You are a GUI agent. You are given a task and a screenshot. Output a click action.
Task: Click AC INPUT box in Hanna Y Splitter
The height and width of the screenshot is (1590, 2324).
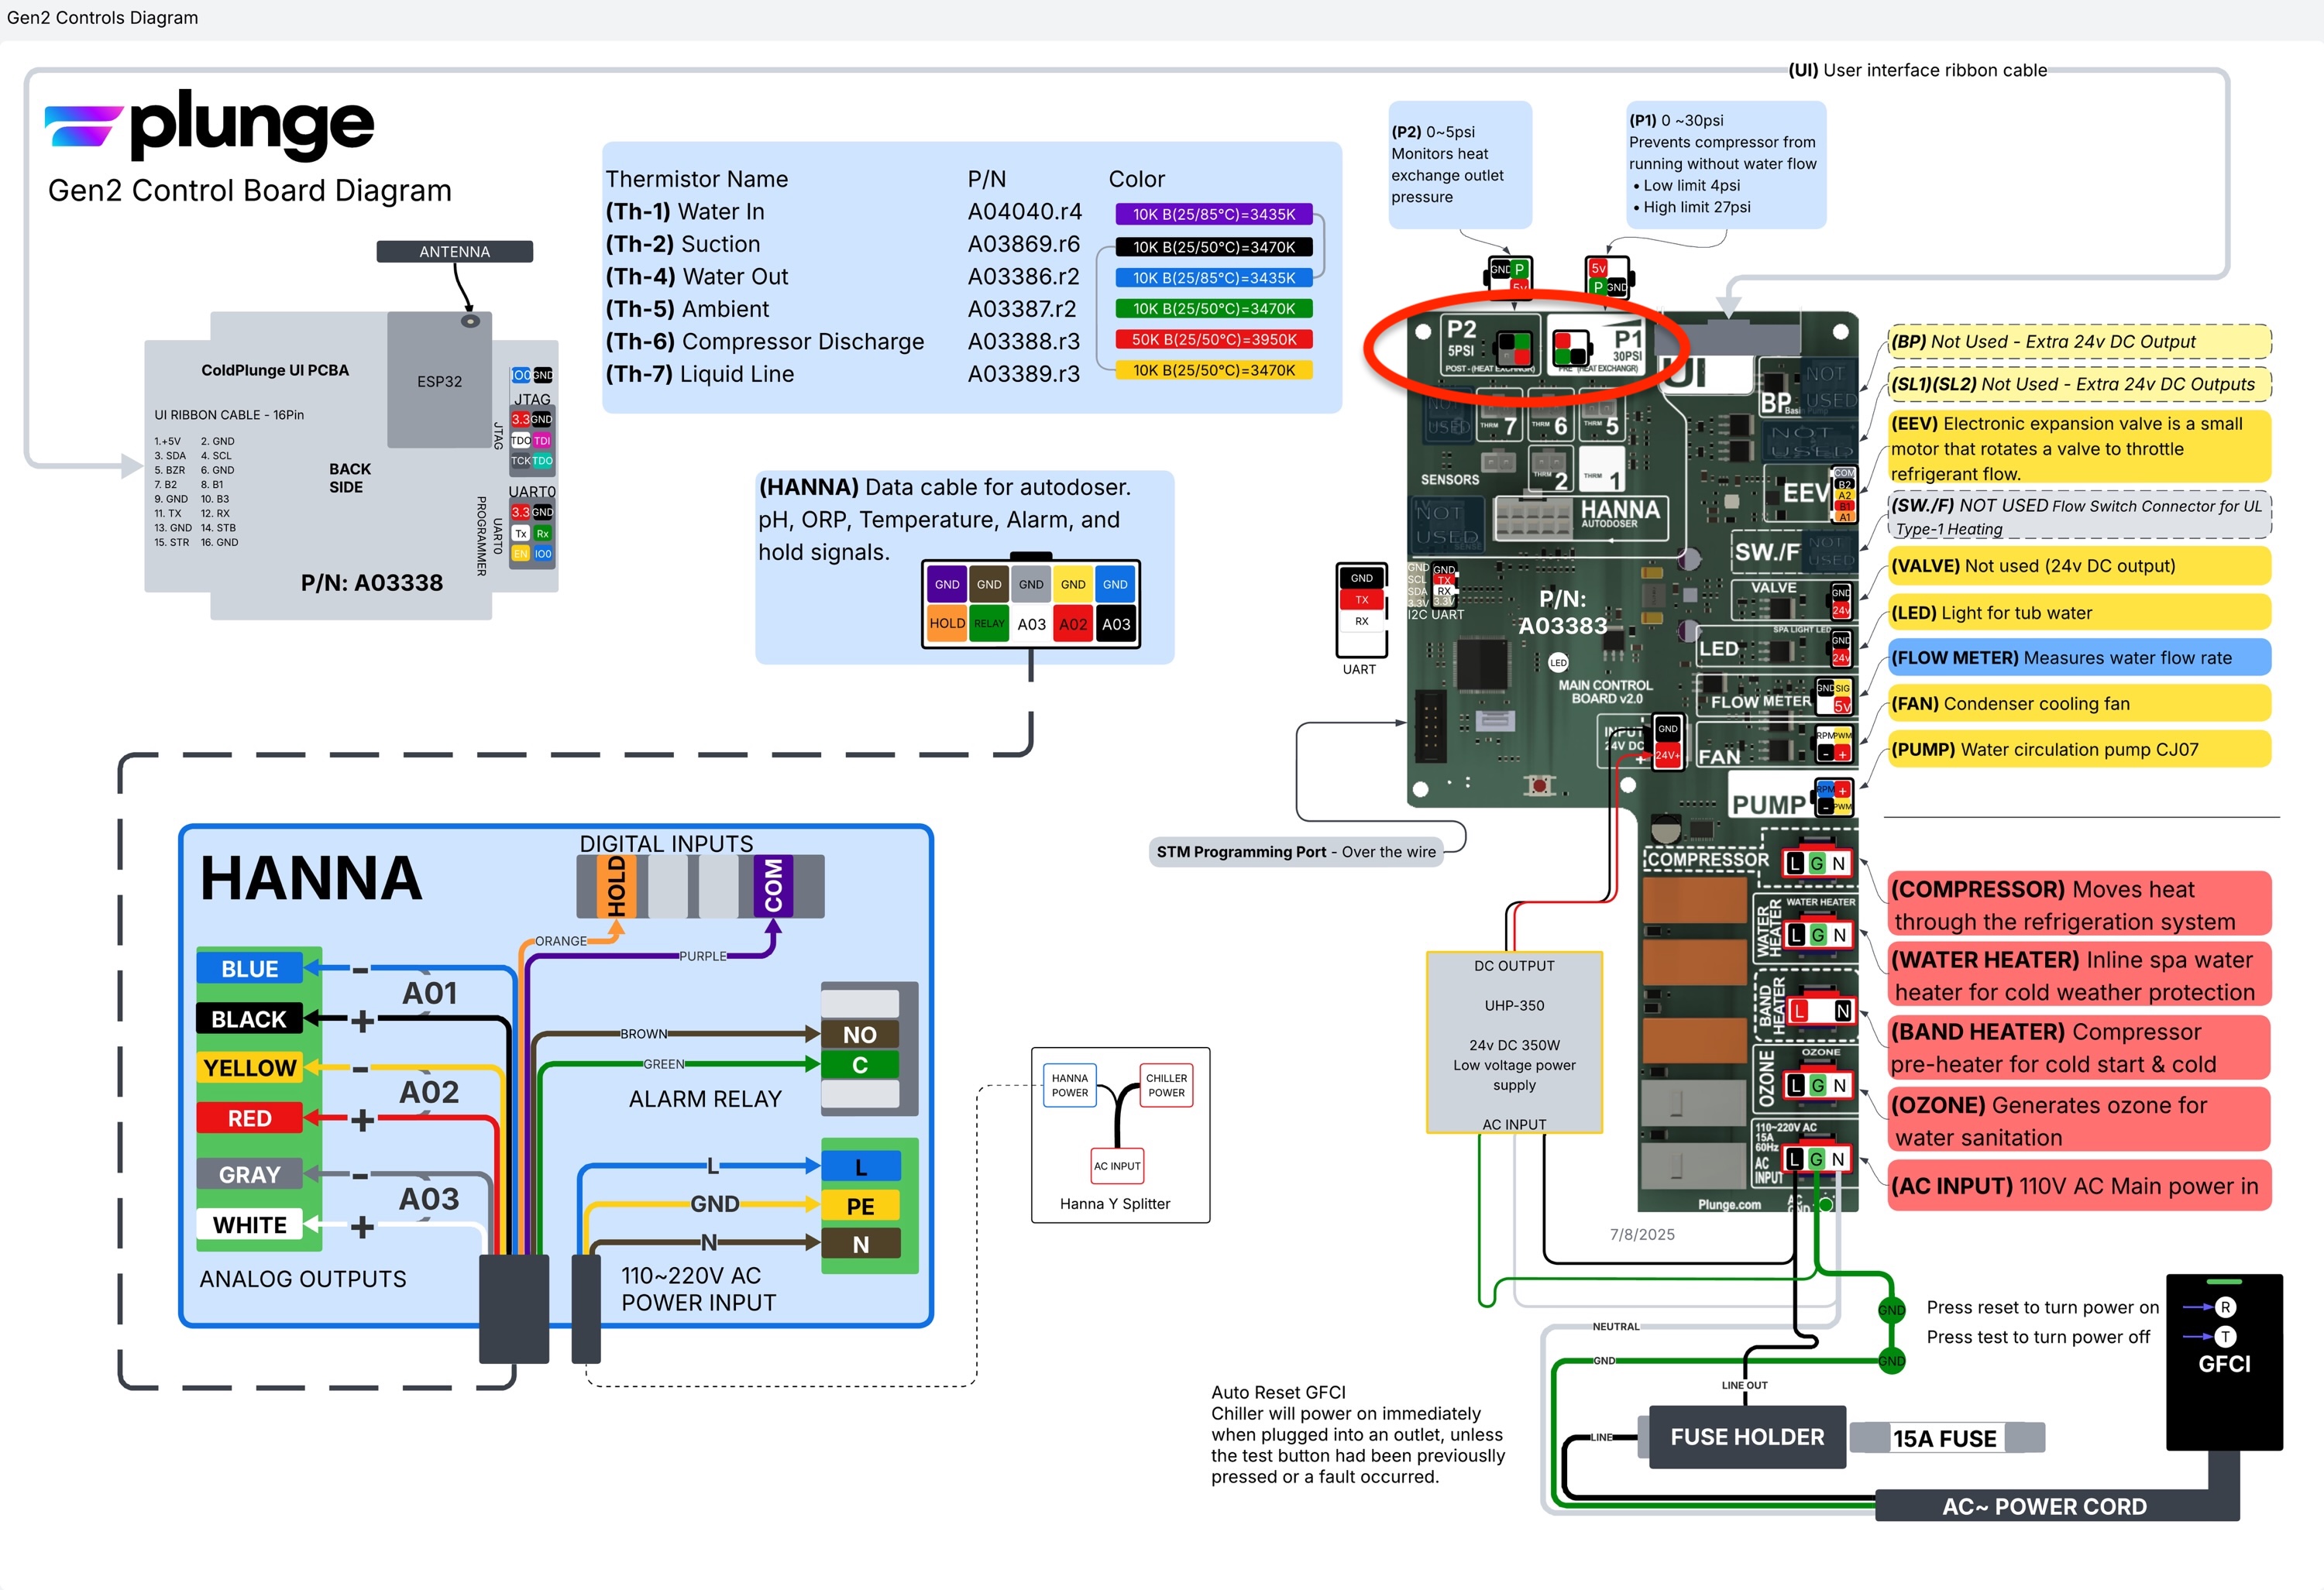point(1117,1166)
